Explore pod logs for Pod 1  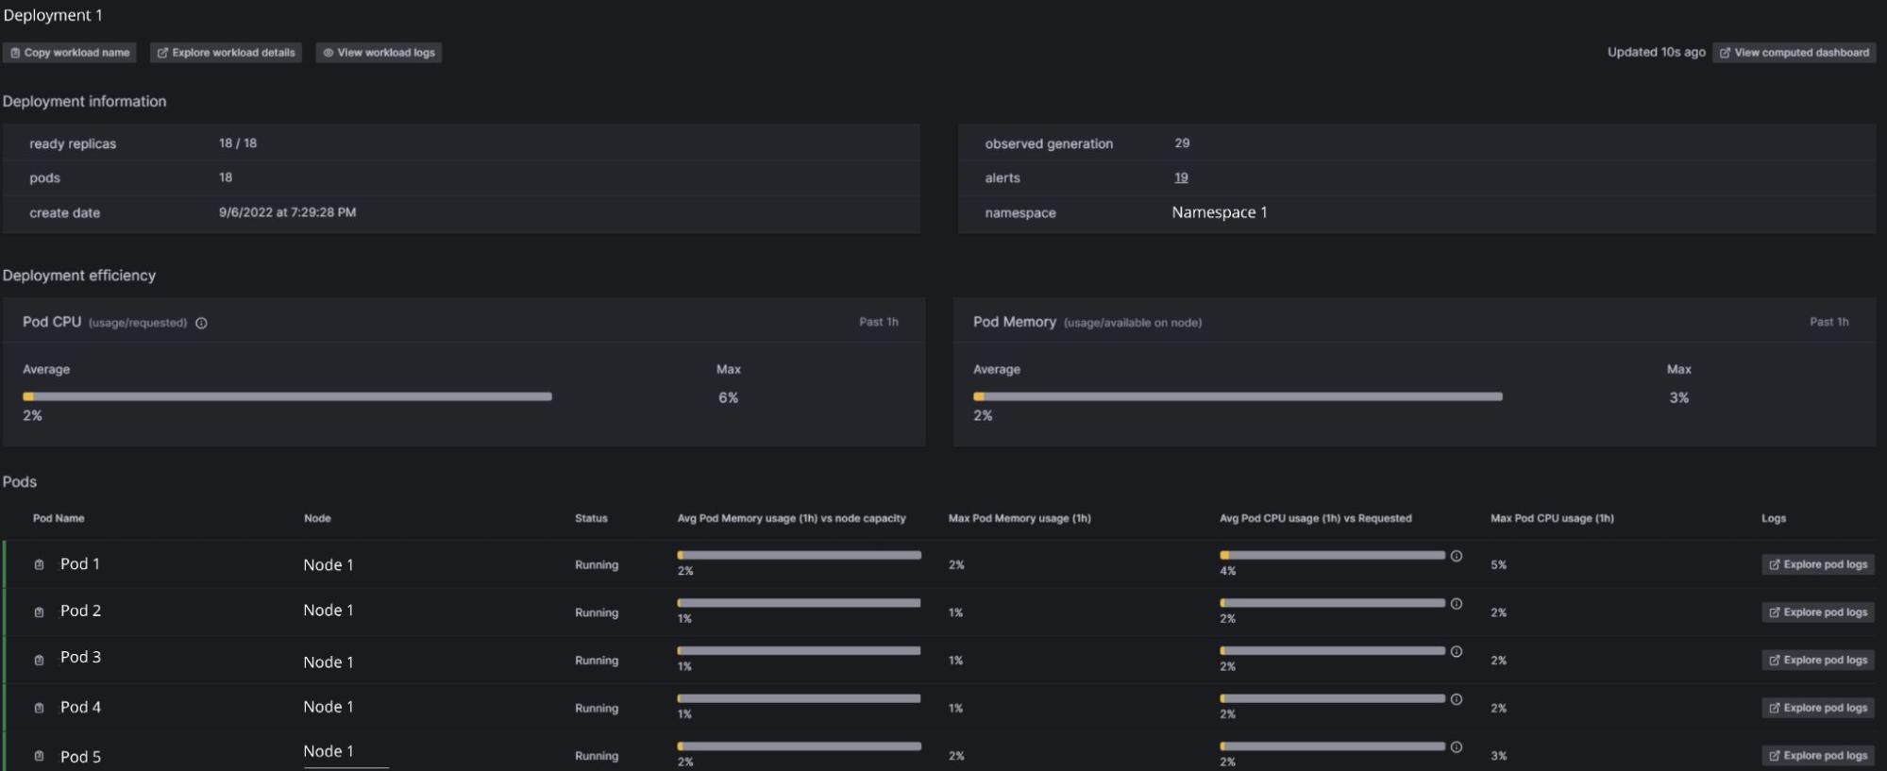pos(1818,564)
